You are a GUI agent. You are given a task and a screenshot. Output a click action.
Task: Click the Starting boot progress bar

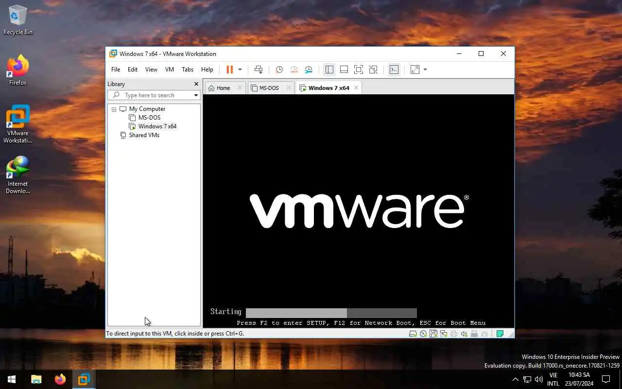(331, 313)
